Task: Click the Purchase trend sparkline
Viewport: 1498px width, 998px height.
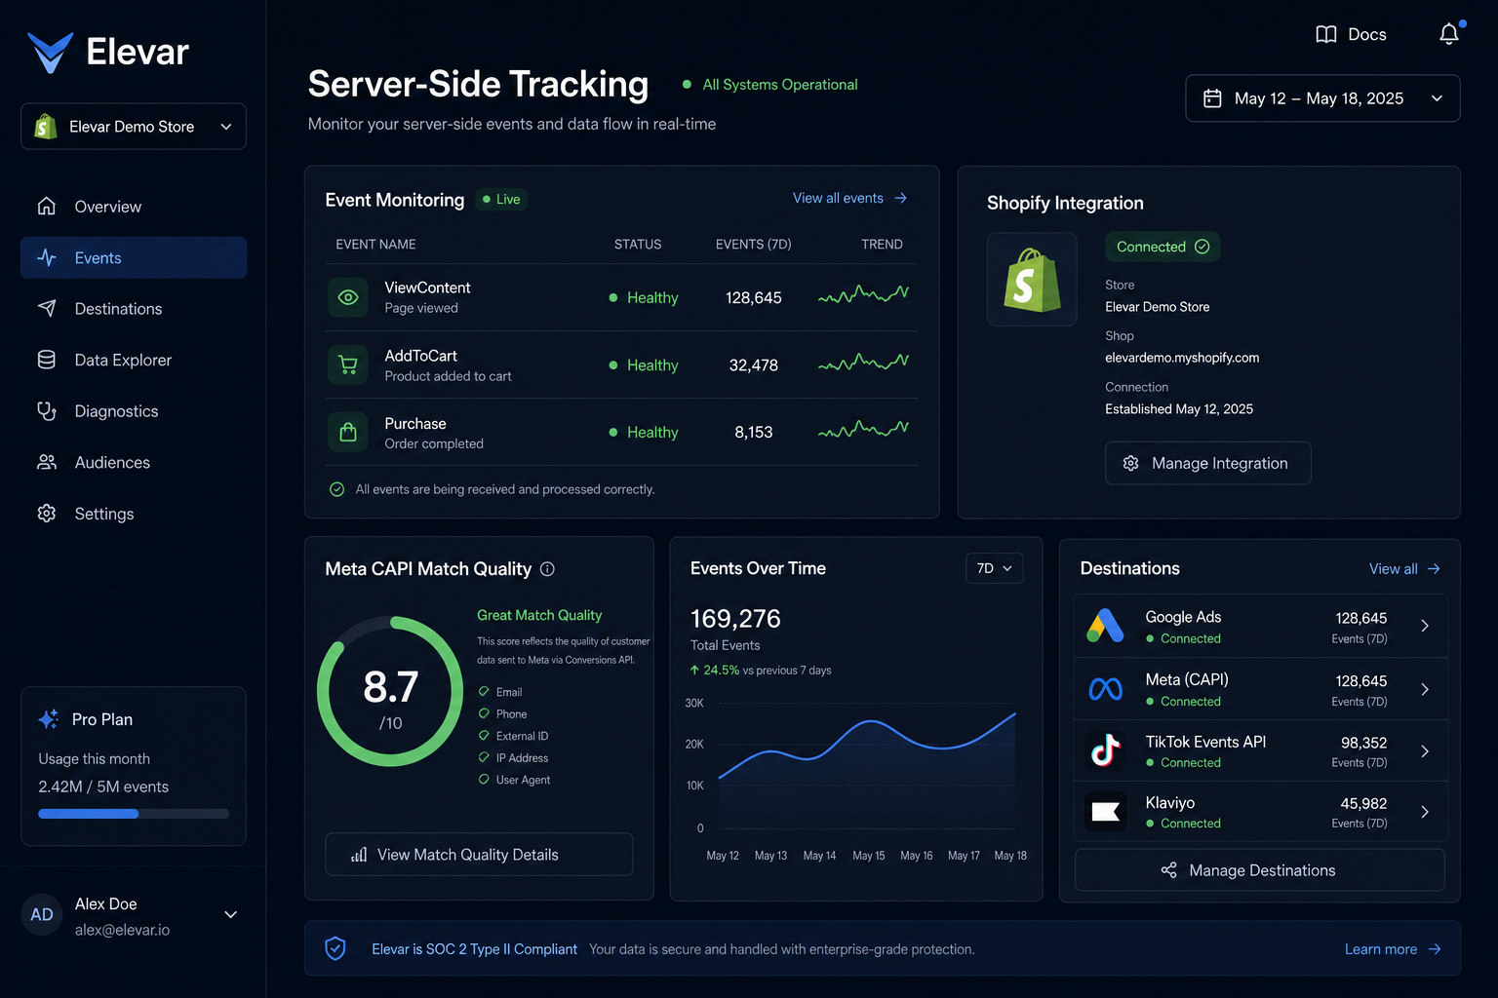Action: [x=863, y=429]
